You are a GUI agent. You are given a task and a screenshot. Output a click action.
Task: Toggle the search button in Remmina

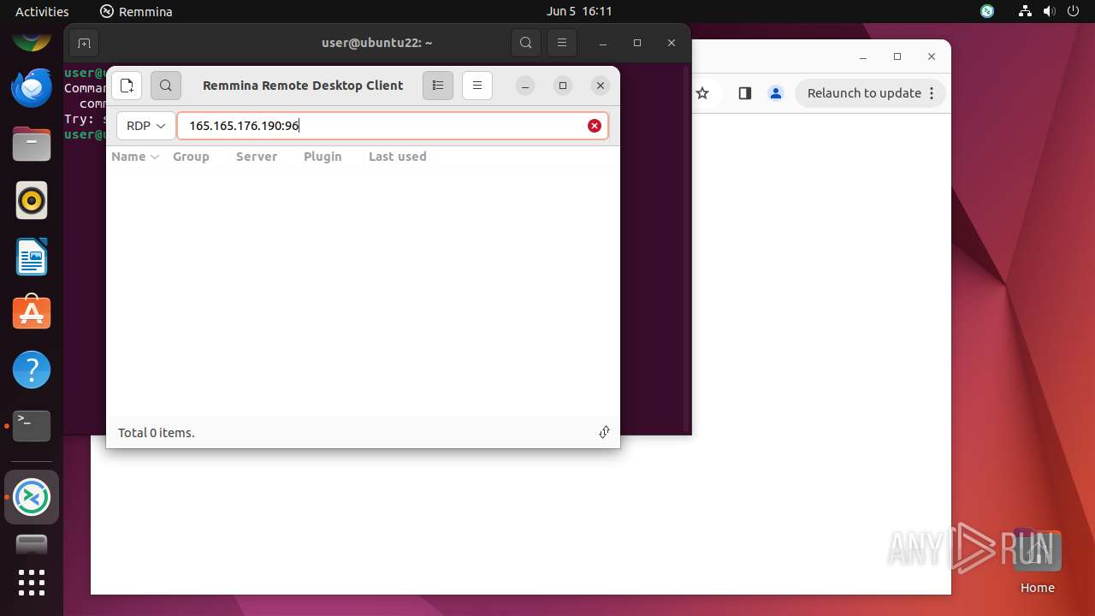166,86
